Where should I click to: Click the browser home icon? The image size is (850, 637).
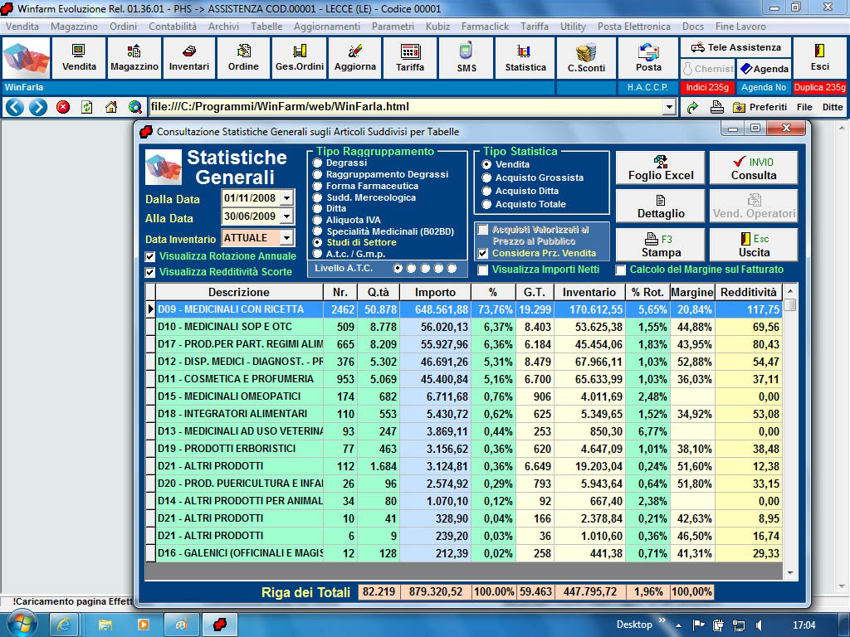[110, 107]
